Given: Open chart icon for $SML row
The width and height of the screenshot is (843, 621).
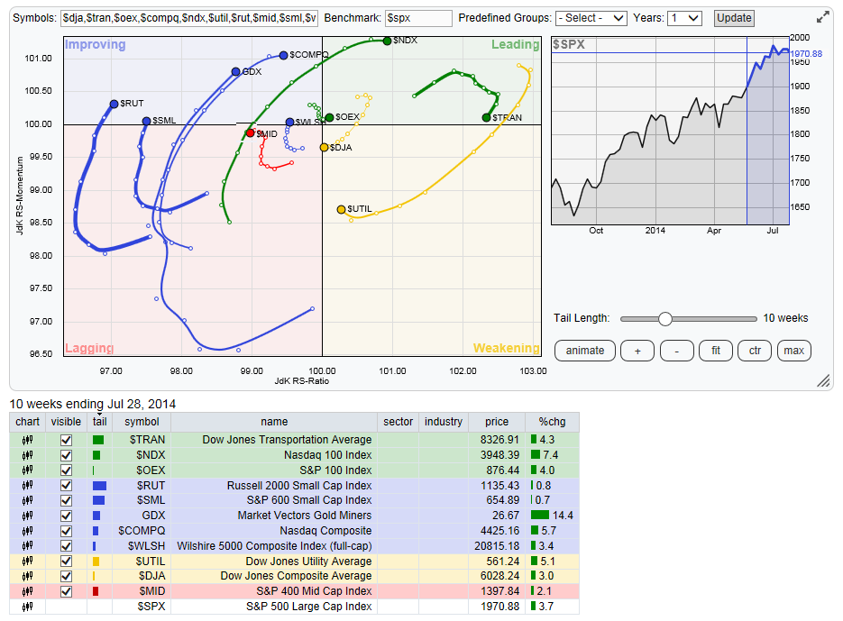Looking at the screenshot, I should (27, 500).
